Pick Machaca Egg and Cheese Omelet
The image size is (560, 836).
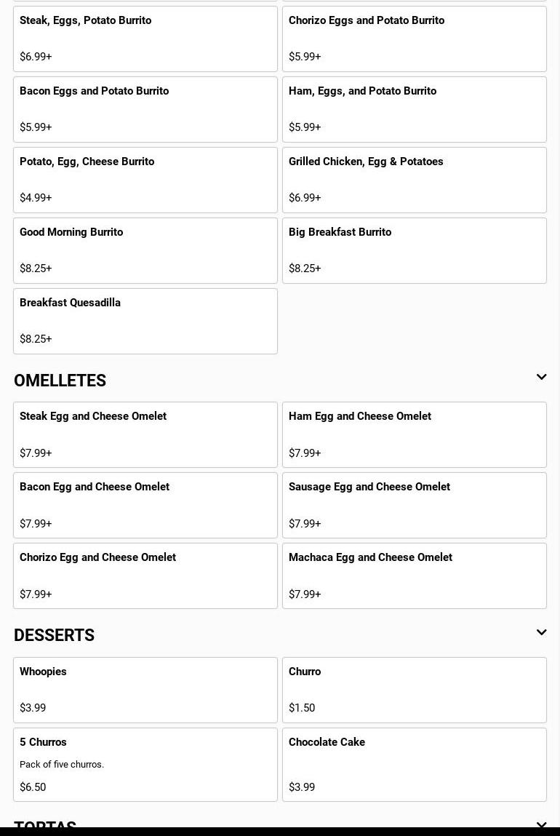coord(415,576)
